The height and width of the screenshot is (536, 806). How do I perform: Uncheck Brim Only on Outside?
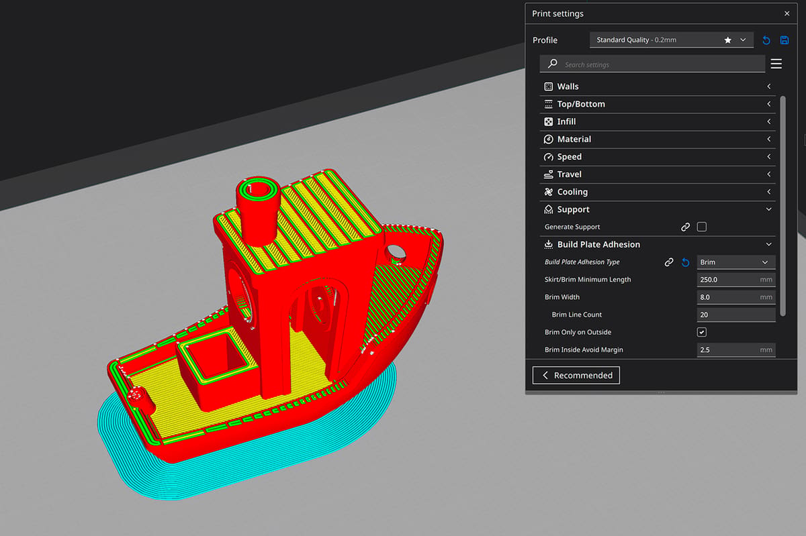(x=702, y=332)
